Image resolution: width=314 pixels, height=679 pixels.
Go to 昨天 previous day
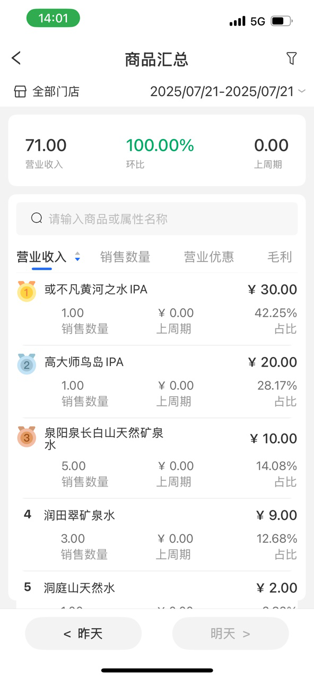(x=83, y=633)
